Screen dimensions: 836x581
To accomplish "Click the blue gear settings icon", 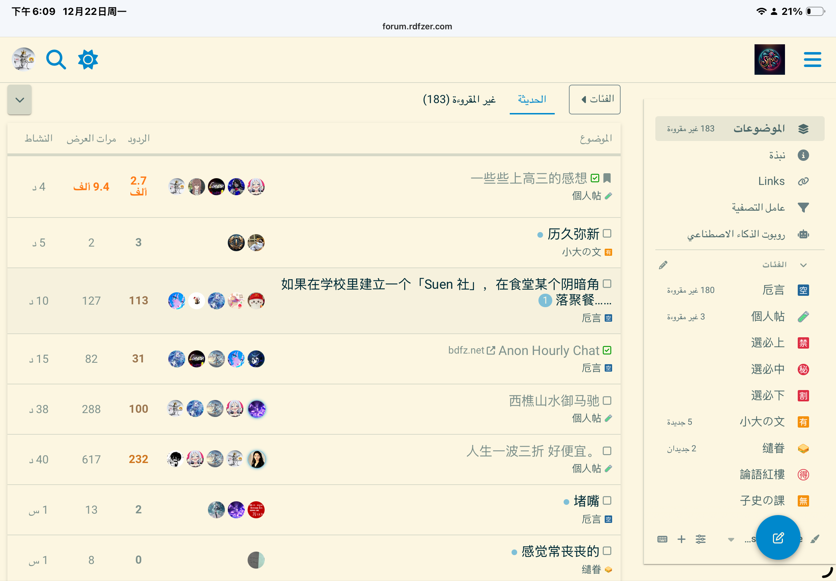I will tap(88, 60).
